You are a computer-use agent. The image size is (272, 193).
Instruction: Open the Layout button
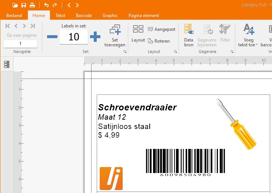138,34
